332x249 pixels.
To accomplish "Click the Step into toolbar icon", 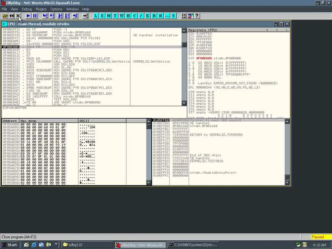I will (x=45, y=16).
